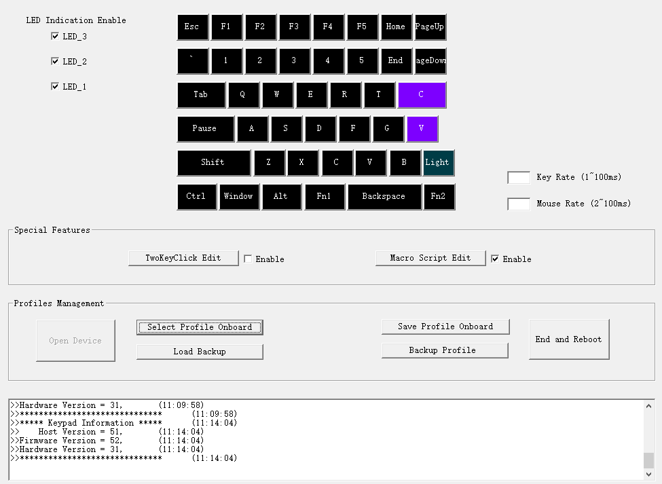
Task: Click the black V key next to B
Action: [x=371, y=163]
